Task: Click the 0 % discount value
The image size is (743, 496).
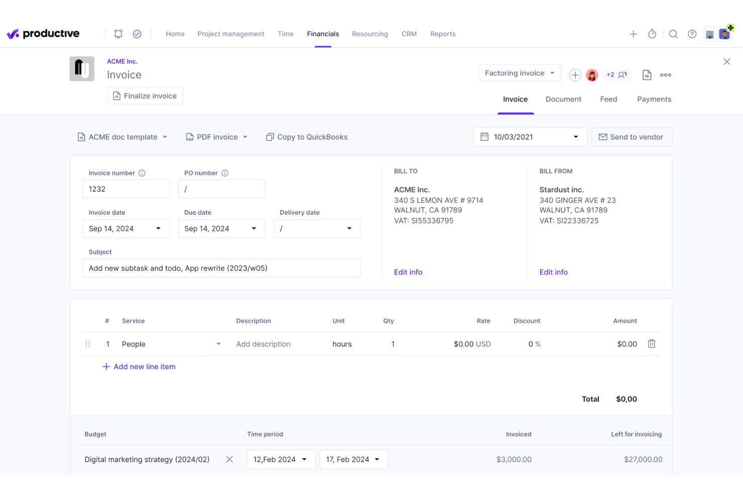Action: [x=534, y=344]
